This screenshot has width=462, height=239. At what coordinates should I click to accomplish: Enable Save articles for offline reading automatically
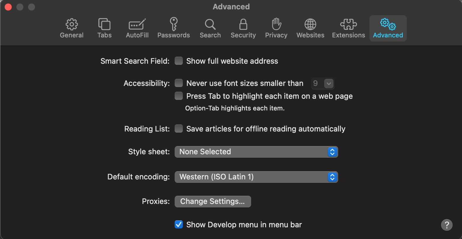(179, 129)
